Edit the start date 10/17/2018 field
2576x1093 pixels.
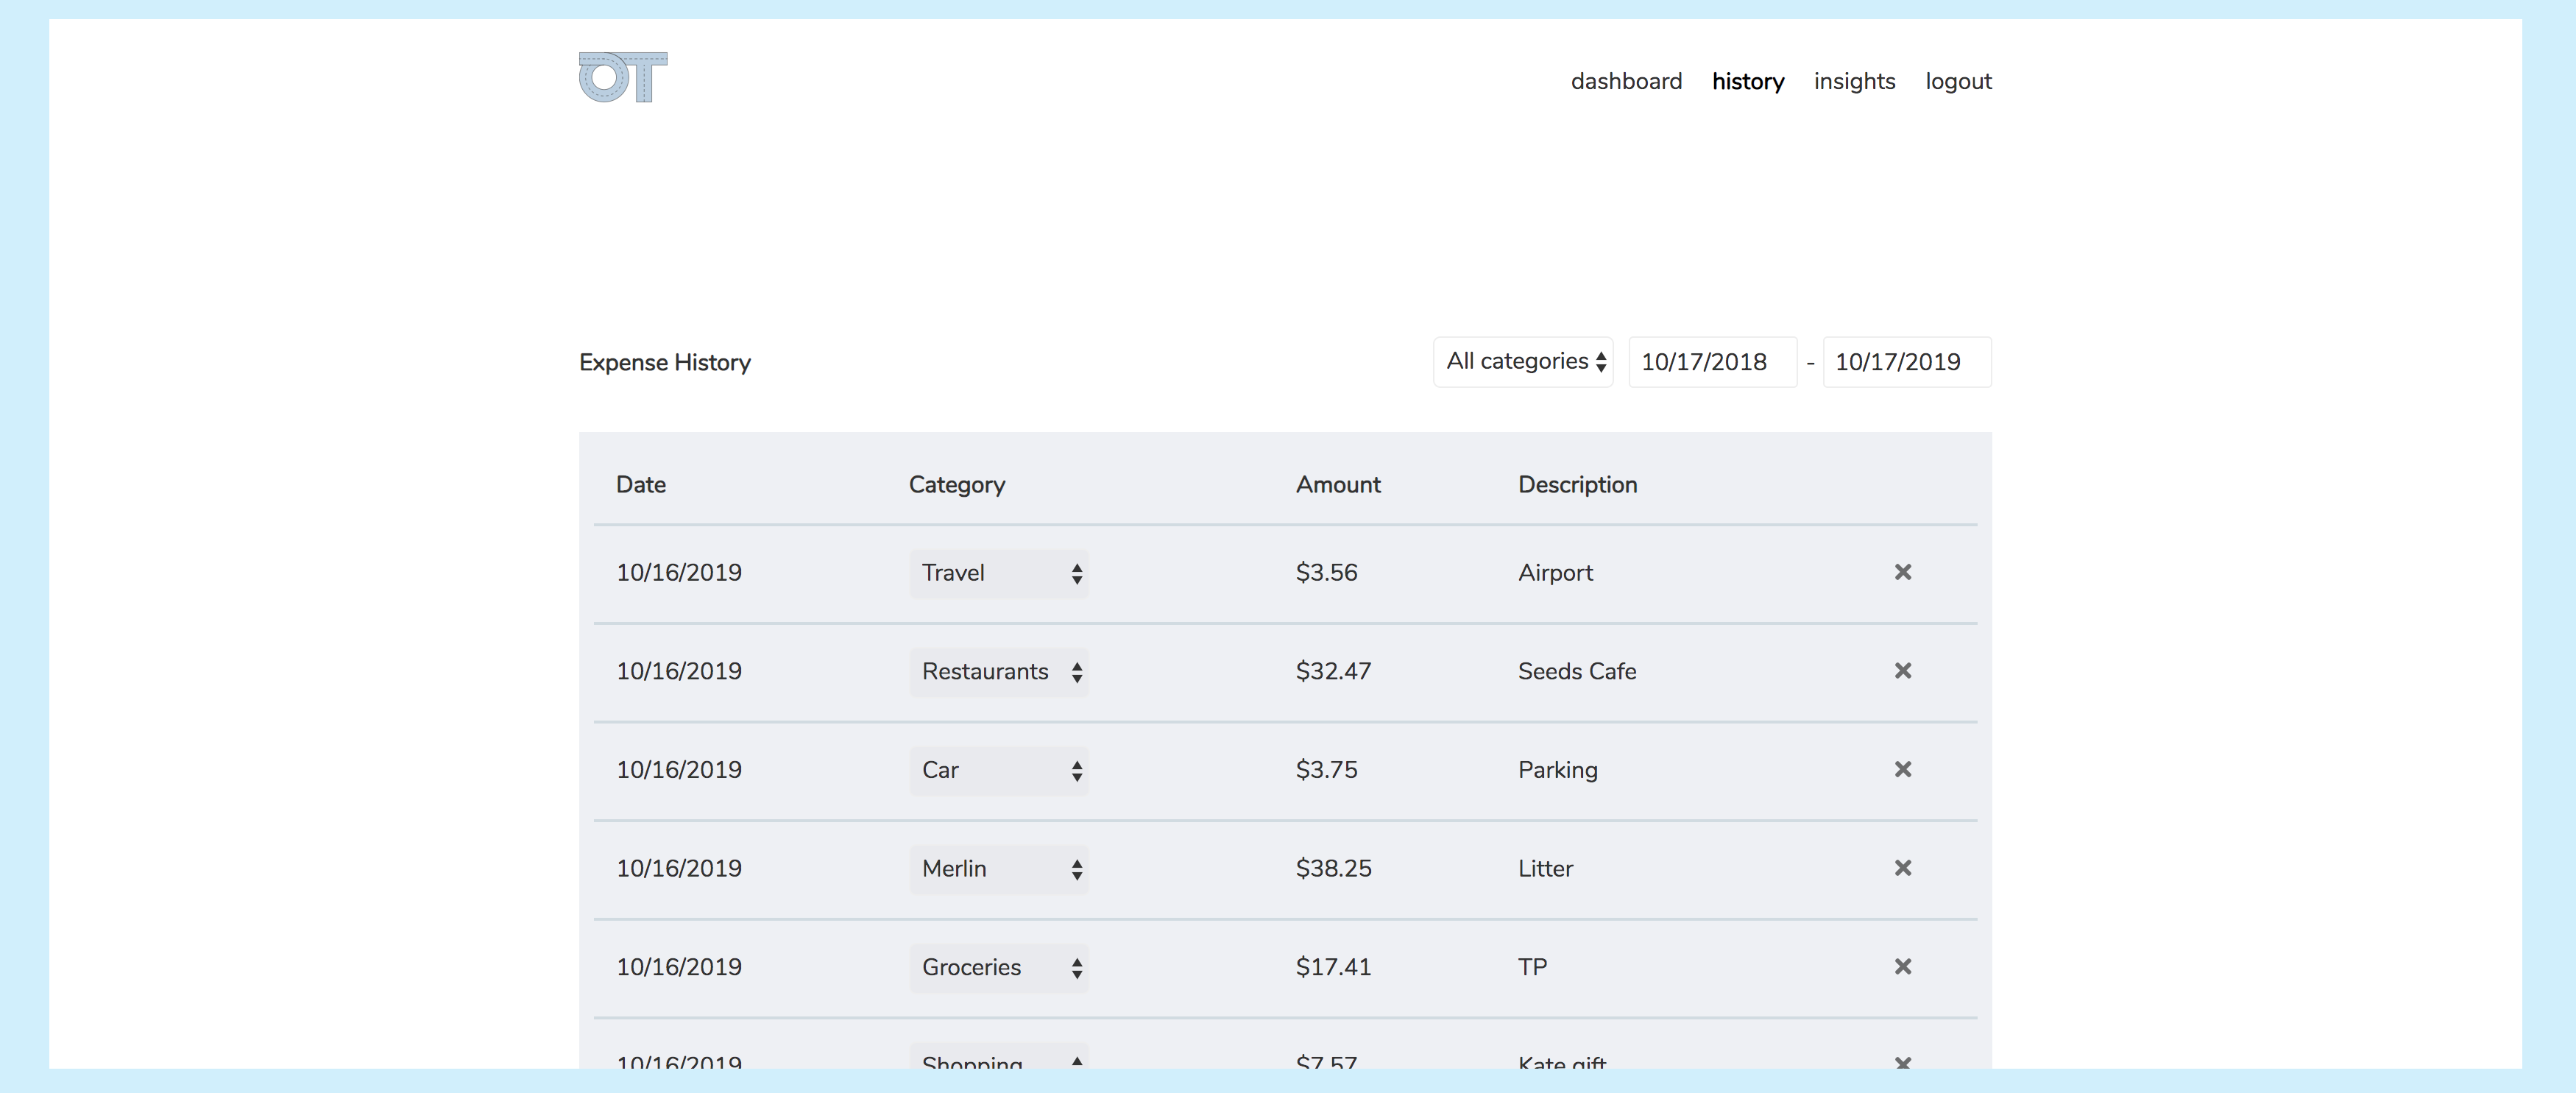[1711, 362]
